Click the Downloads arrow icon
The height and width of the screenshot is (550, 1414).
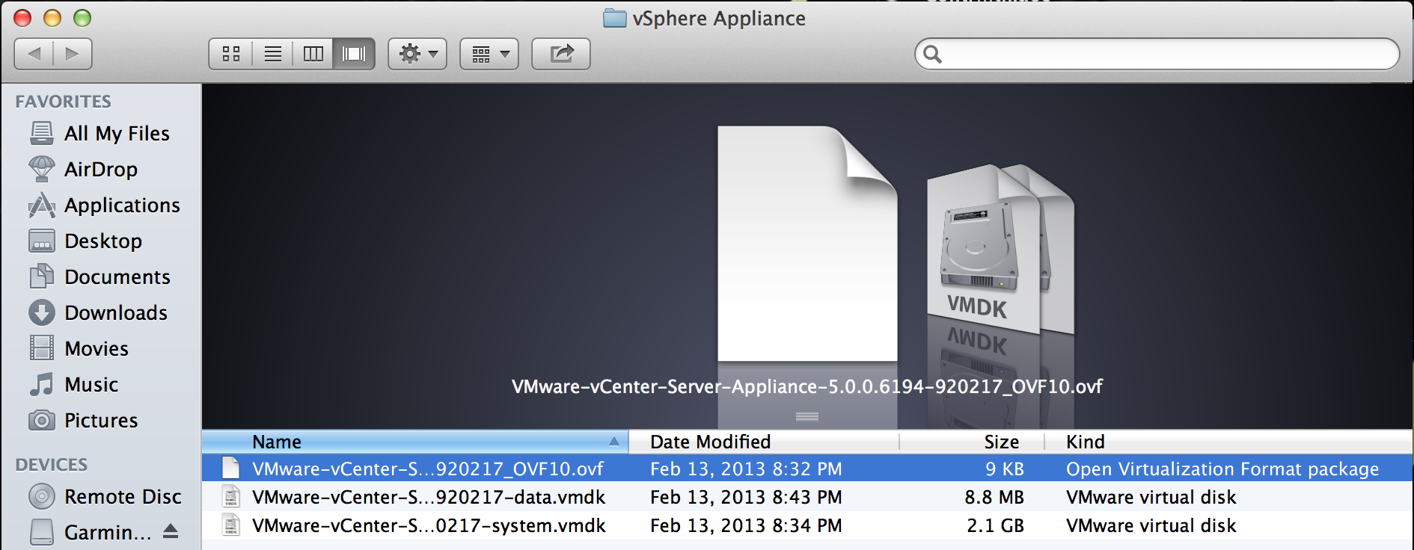(x=42, y=312)
